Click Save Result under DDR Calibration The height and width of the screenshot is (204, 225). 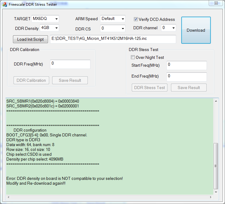coord(70,80)
